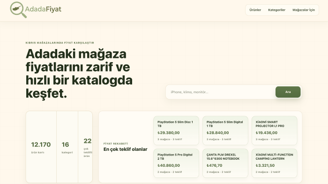Open the Kategoriler menu item

277,10
